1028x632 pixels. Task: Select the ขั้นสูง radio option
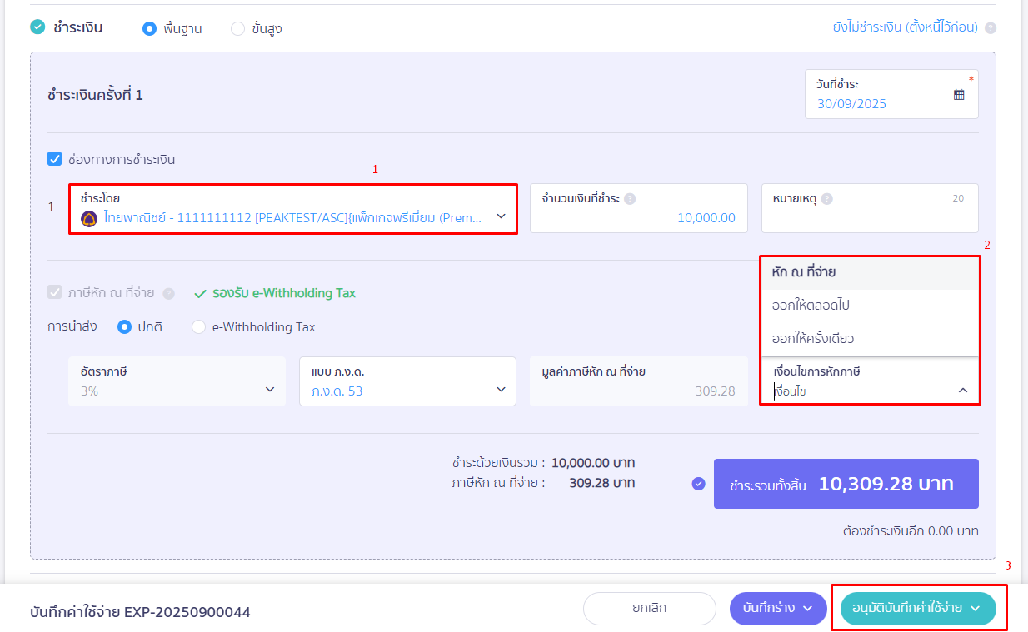pyautogui.click(x=237, y=29)
